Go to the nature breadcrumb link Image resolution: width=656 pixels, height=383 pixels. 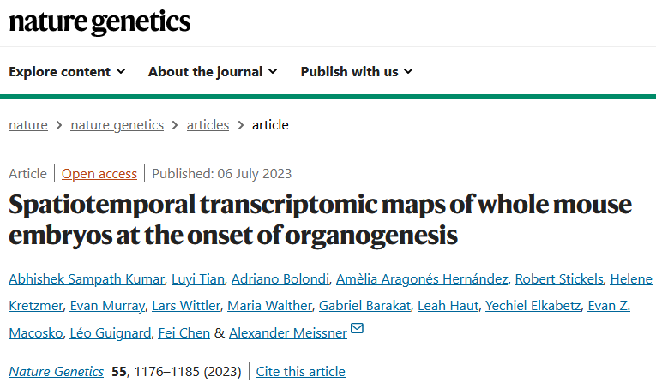[x=28, y=125]
